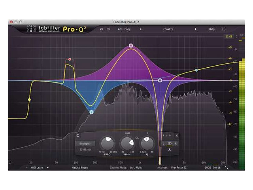253x190 pixels.
Task: Set band to Left channel only
Action: point(163,143)
